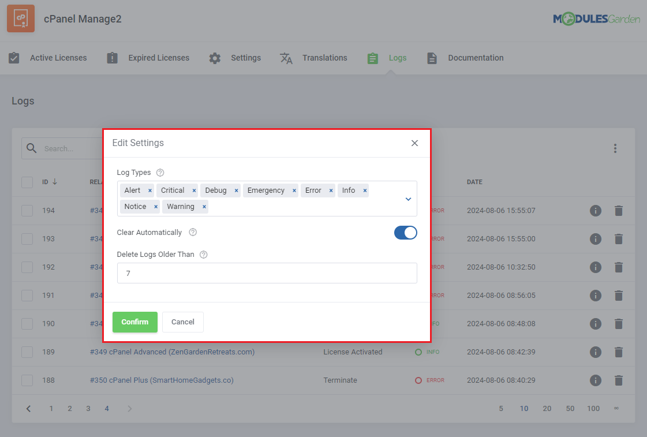The width and height of the screenshot is (647, 437).
Task: Show info for log 193
Action: click(x=596, y=239)
